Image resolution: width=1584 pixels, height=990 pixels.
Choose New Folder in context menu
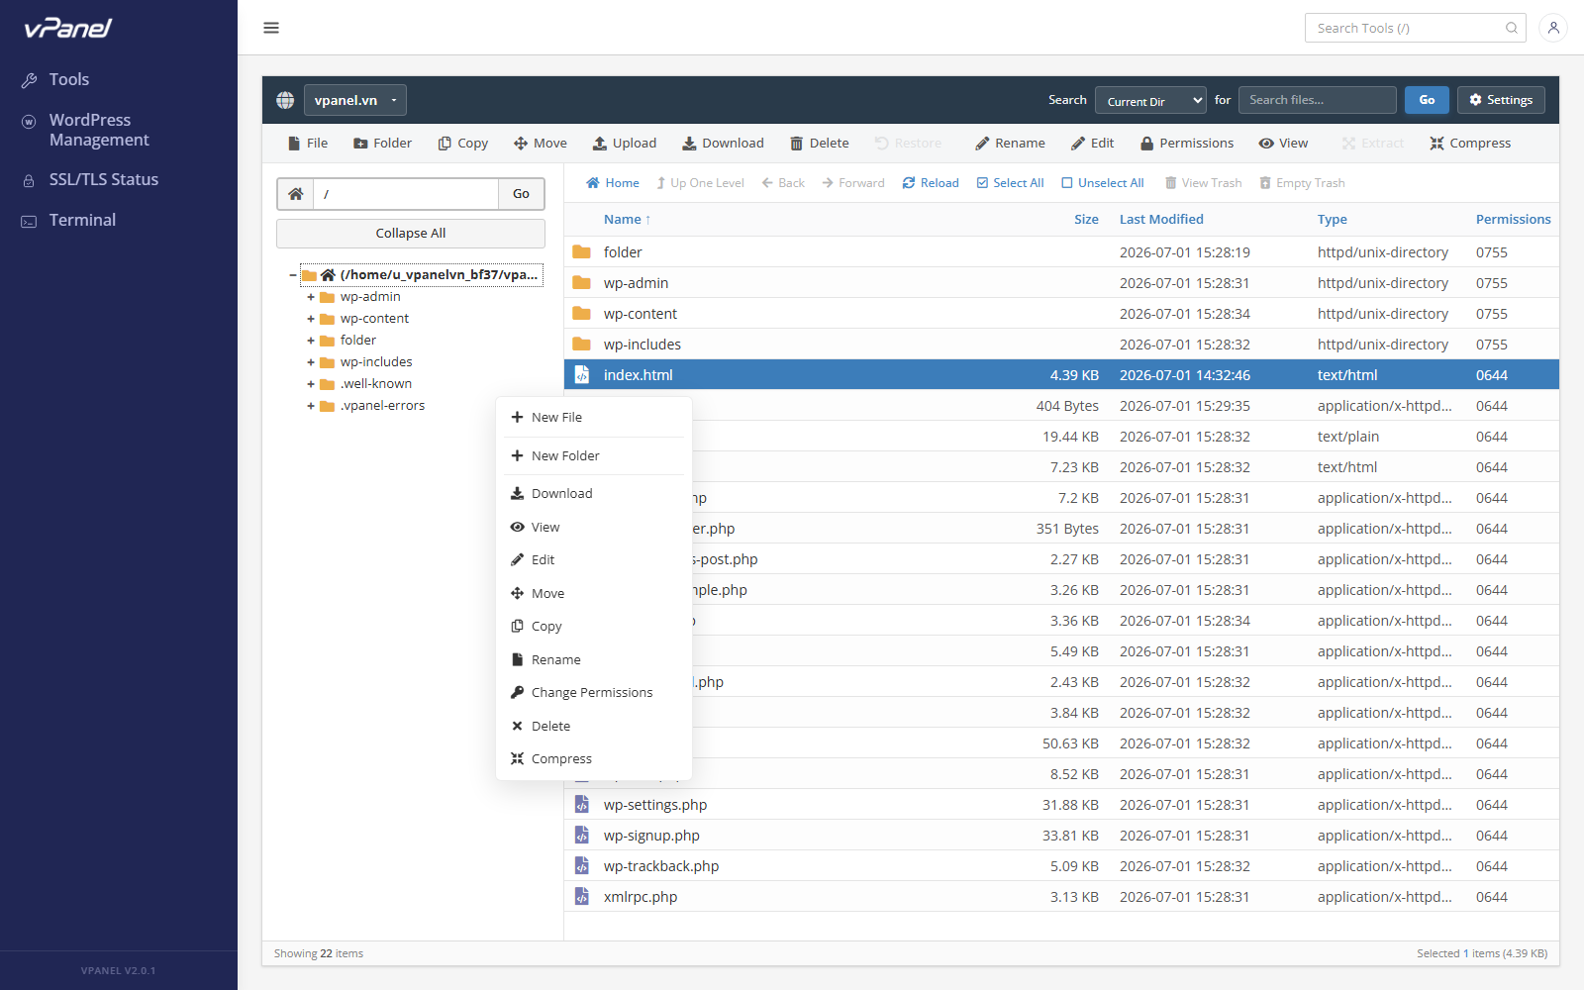click(x=594, y=456)
